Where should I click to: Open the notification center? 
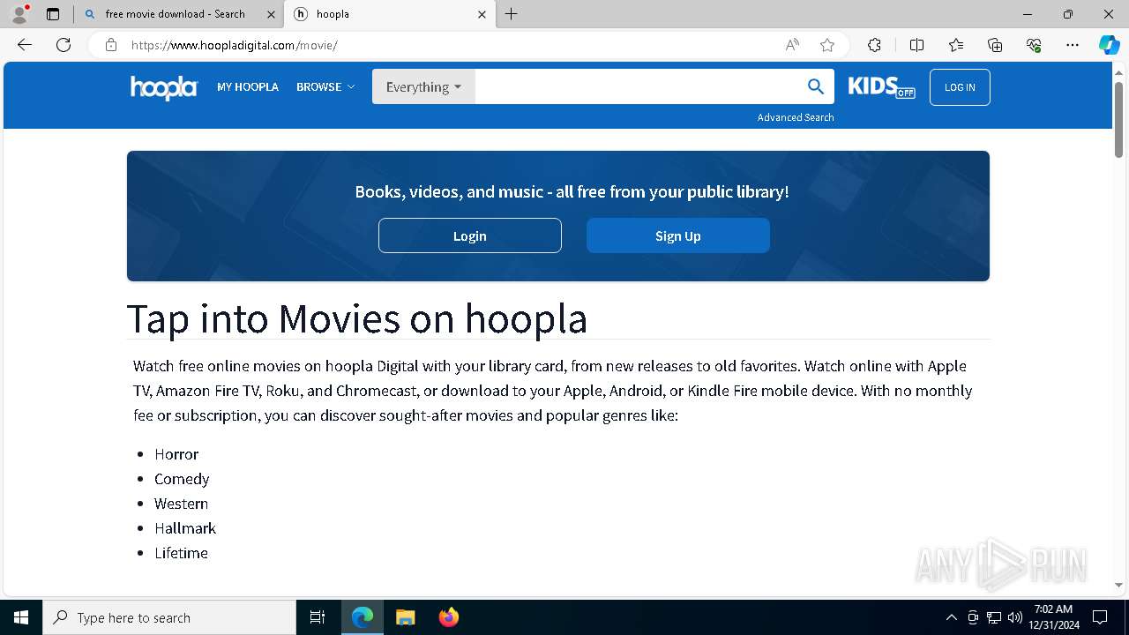click(1100, 617)
